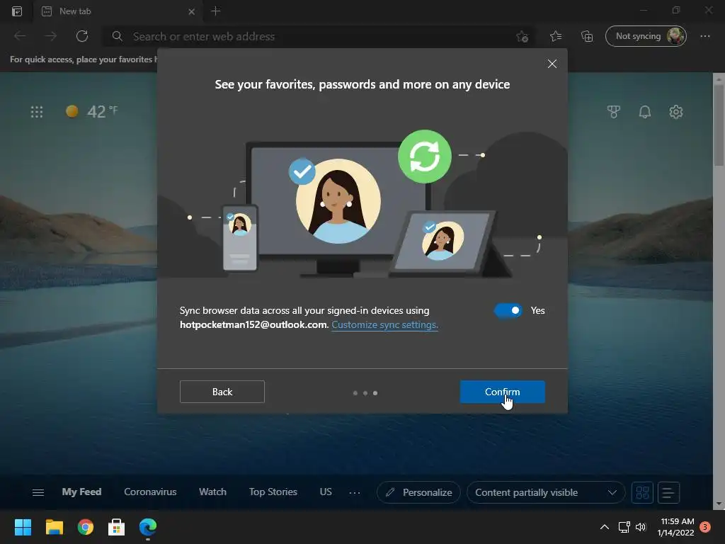725x544 pixels.
Task: Select the Watch feed tab
Action: (x=212, y=492)
